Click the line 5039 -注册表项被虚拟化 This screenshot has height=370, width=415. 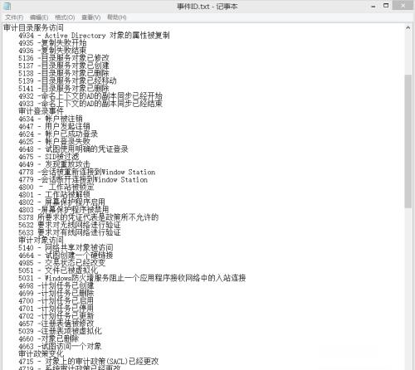tap(61, 332)
